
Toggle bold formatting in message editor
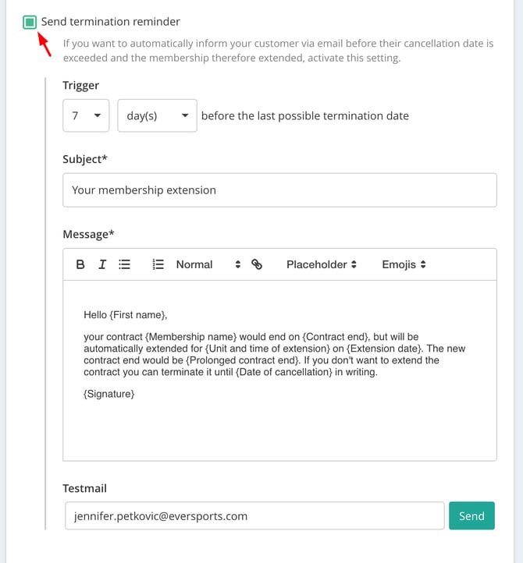80,264
